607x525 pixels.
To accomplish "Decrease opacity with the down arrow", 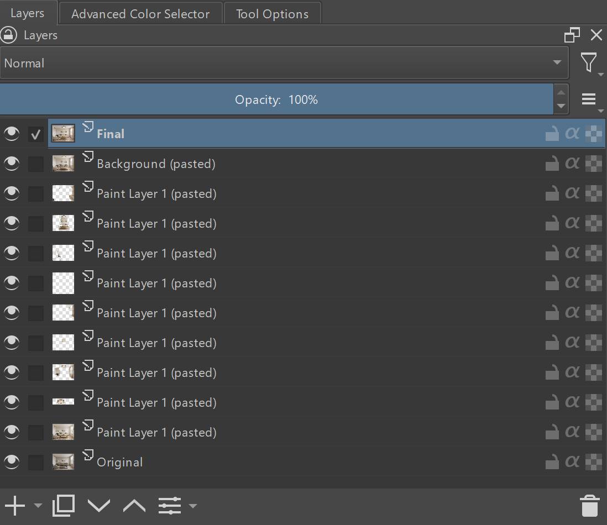I will pos(561,106).
